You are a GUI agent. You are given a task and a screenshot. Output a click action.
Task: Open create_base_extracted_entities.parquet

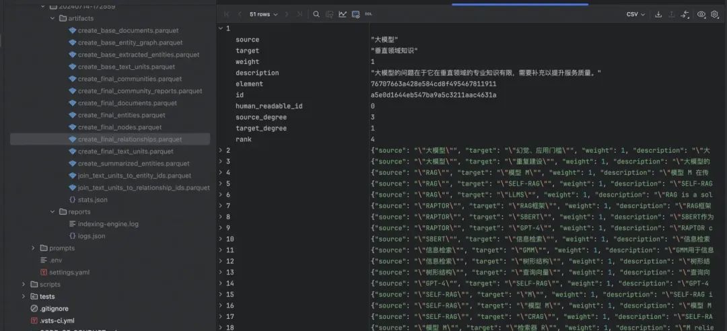139,54
